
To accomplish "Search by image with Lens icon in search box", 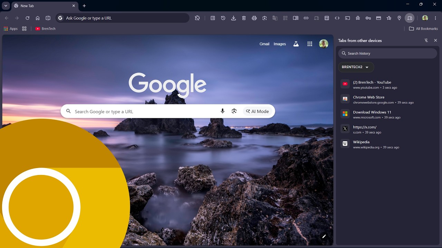I will [x=234, y=111].
